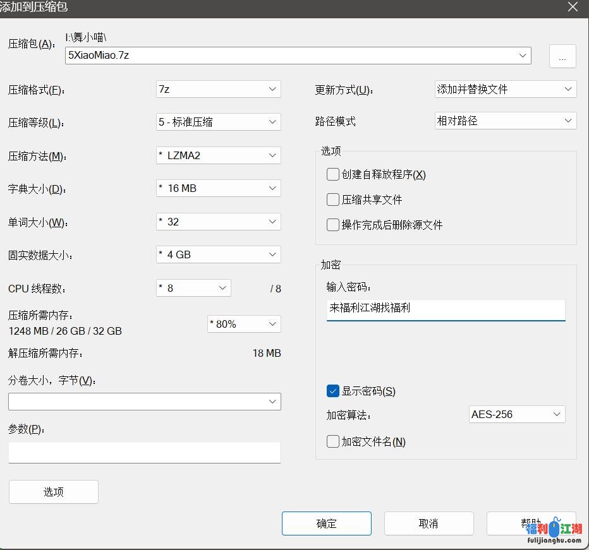Enable 操作完成后删除源文件 delete files option
The image size is (589, 550).
332,224
